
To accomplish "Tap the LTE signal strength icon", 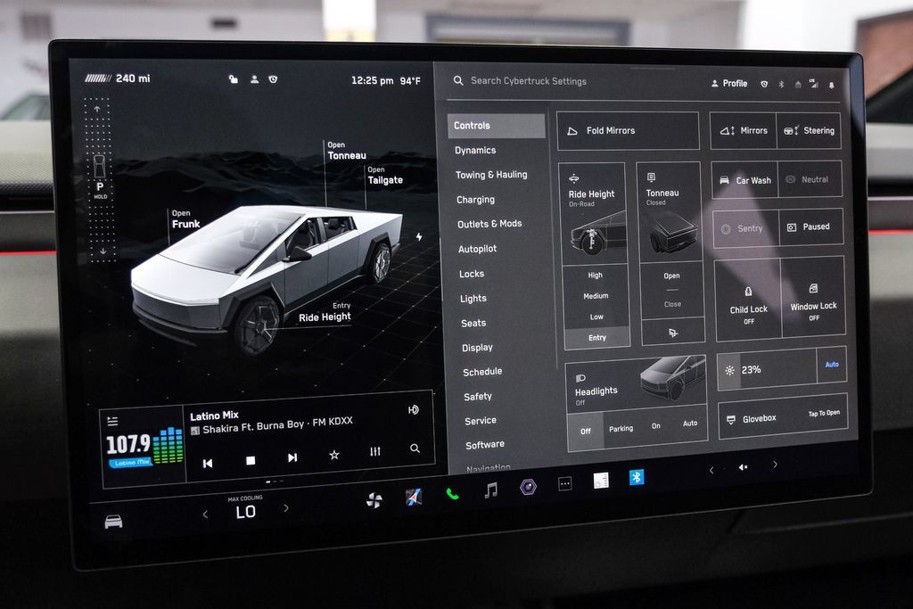I will (814, 84).
